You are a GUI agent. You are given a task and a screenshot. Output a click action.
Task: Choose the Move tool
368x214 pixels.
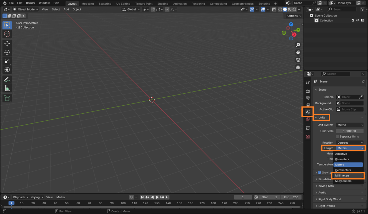7,44
